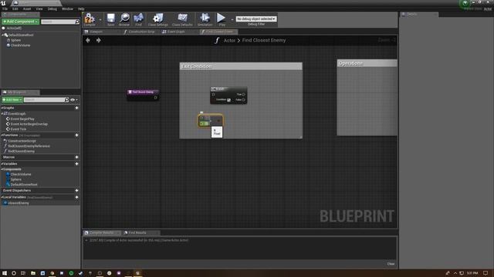Click the Browse toolbar icon
Image resolution: width=494 pixels, height=277 pixels.
[x=124, y=19]
